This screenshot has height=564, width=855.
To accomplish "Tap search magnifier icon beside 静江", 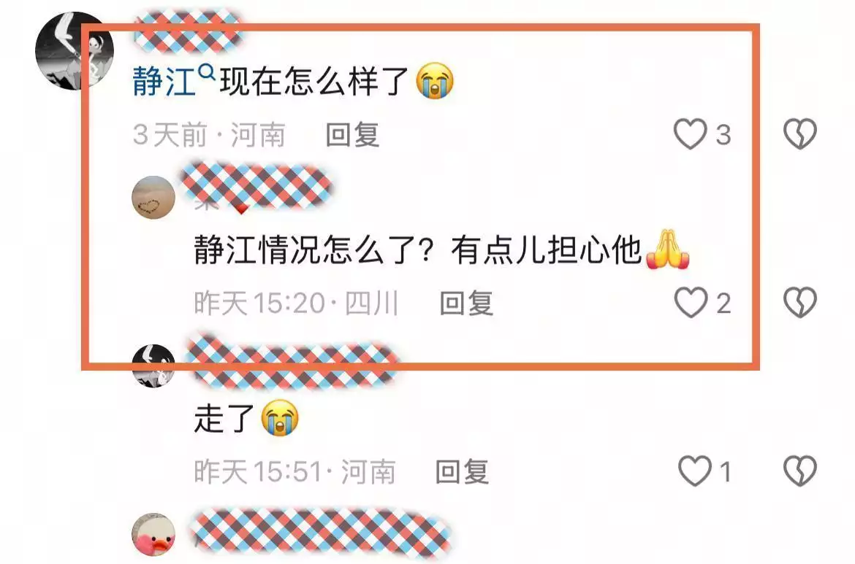I will (x=207, y=72).
